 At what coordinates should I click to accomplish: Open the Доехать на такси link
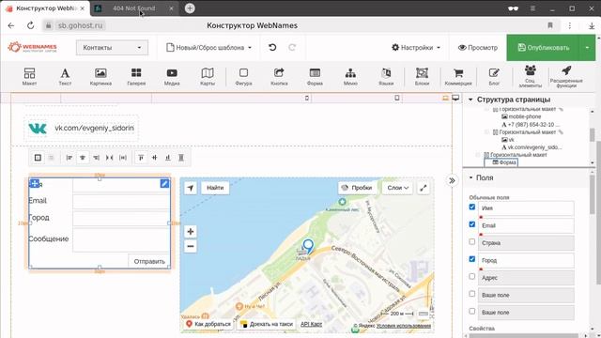[267, 324]
